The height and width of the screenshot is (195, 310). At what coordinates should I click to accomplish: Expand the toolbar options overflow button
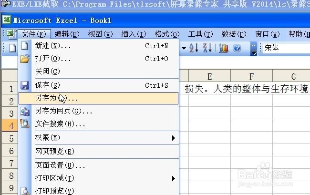pyautogui.click(x=254, y=49)
